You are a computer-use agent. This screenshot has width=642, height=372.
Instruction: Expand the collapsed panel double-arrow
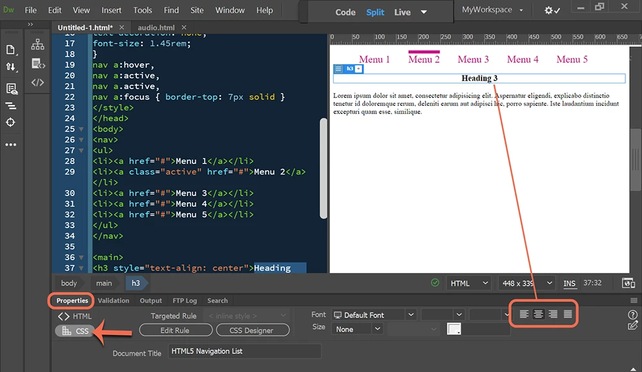30,24
